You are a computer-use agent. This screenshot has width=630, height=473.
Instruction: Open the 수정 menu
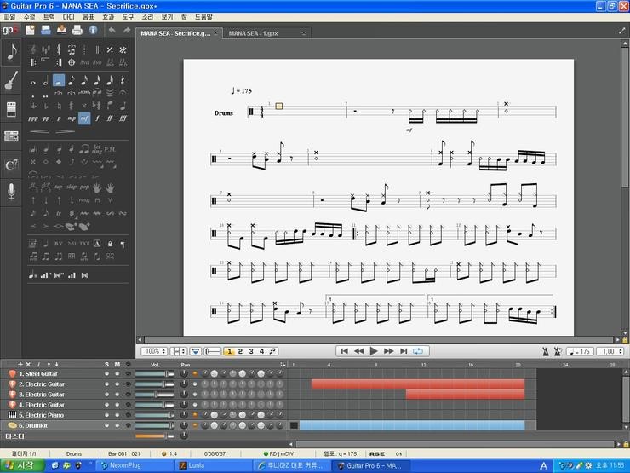(x=29, y=17)
